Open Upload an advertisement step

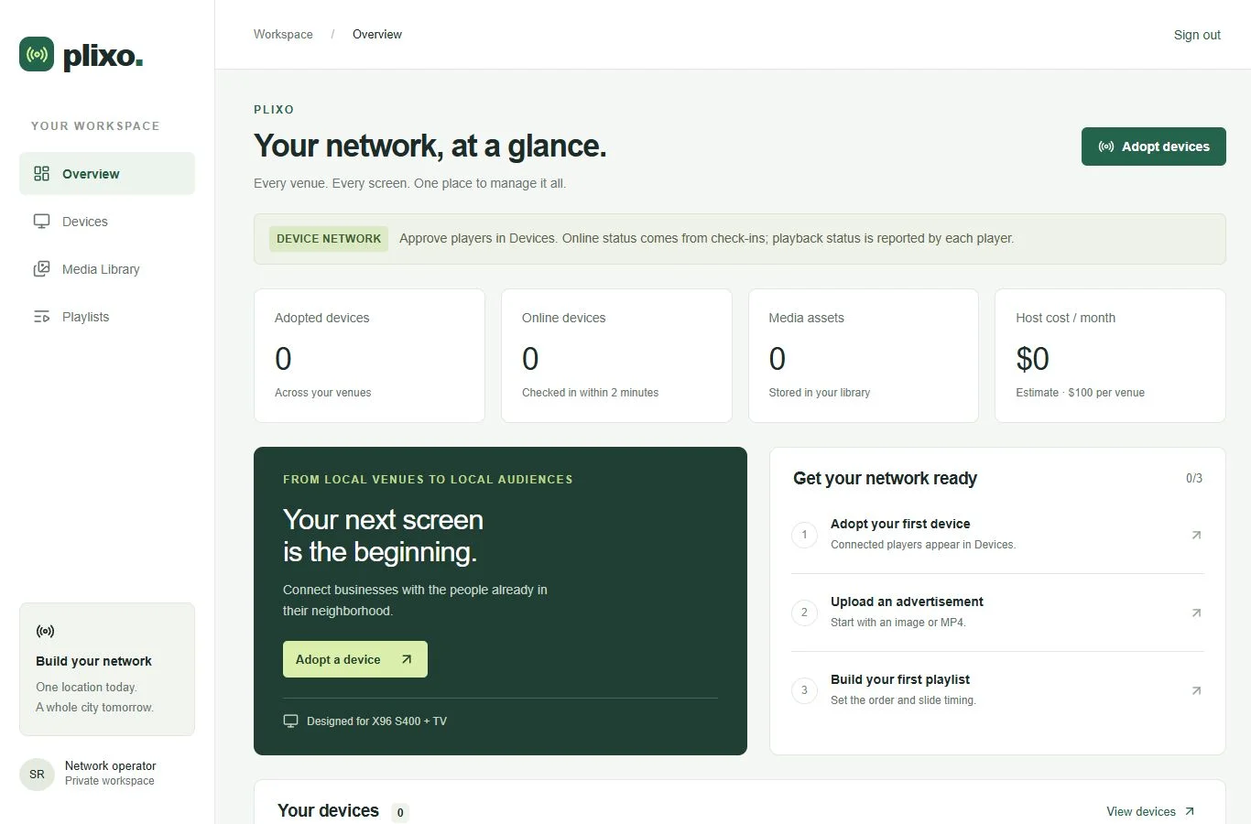tap(997, 613)
